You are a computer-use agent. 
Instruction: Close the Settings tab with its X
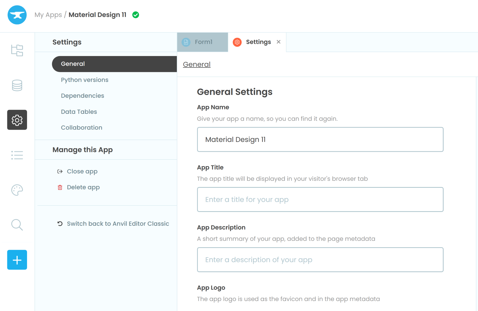[279, 42]
